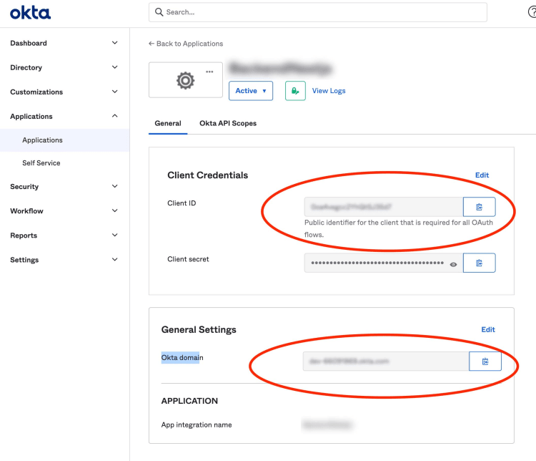Edit the General Settings section
The width and height of the screenshot is (536, 461).
(x=488, y=329)
